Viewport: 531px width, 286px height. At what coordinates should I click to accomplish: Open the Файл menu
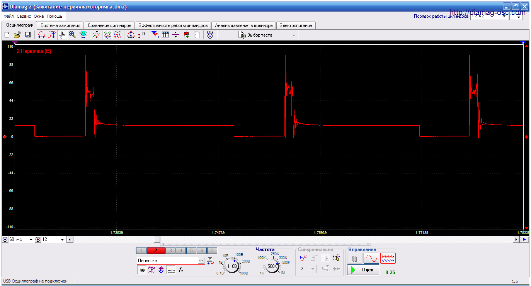9,17
